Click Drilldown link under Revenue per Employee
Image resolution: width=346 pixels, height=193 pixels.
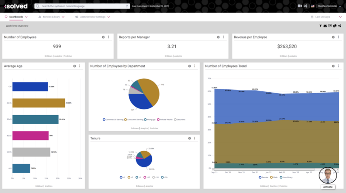[x=283, y=56]
